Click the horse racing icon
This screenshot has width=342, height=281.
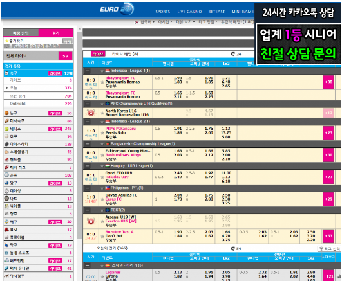6,276
